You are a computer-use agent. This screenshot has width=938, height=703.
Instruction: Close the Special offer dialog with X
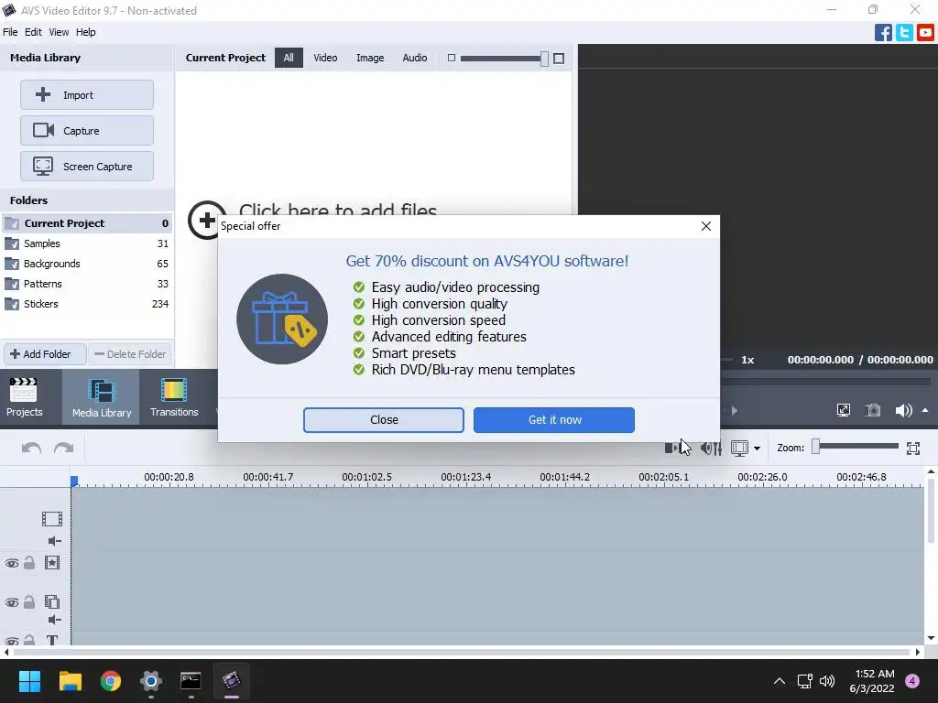coord(706,226)
